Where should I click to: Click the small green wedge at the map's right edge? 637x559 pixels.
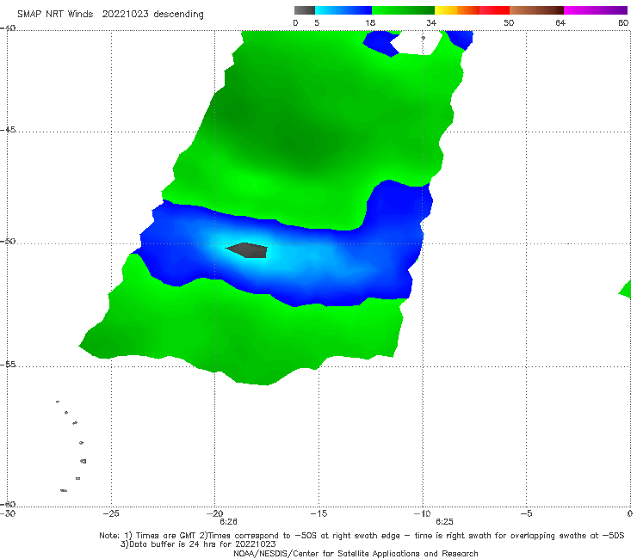point(625,290)
